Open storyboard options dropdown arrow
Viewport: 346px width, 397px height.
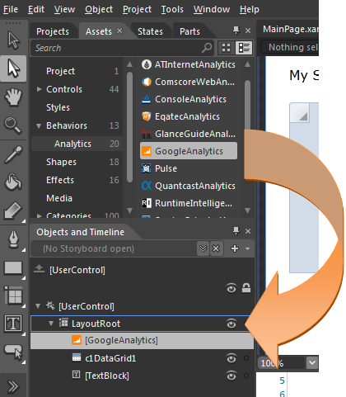[247, 249]
